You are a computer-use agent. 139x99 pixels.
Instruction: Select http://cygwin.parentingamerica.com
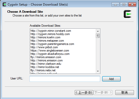[x=52, y=44]
